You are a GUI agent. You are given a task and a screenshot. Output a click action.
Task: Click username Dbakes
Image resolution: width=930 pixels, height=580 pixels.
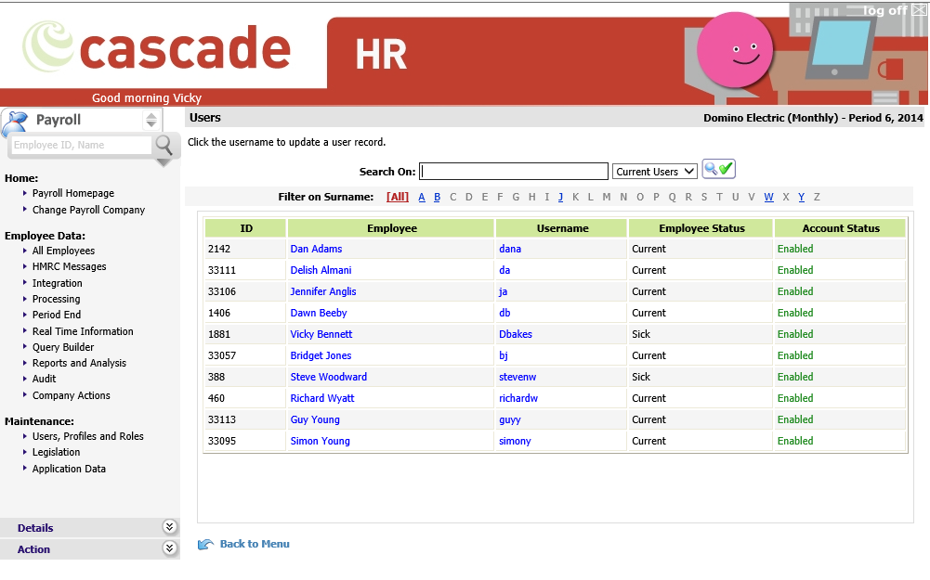(516, 334)
